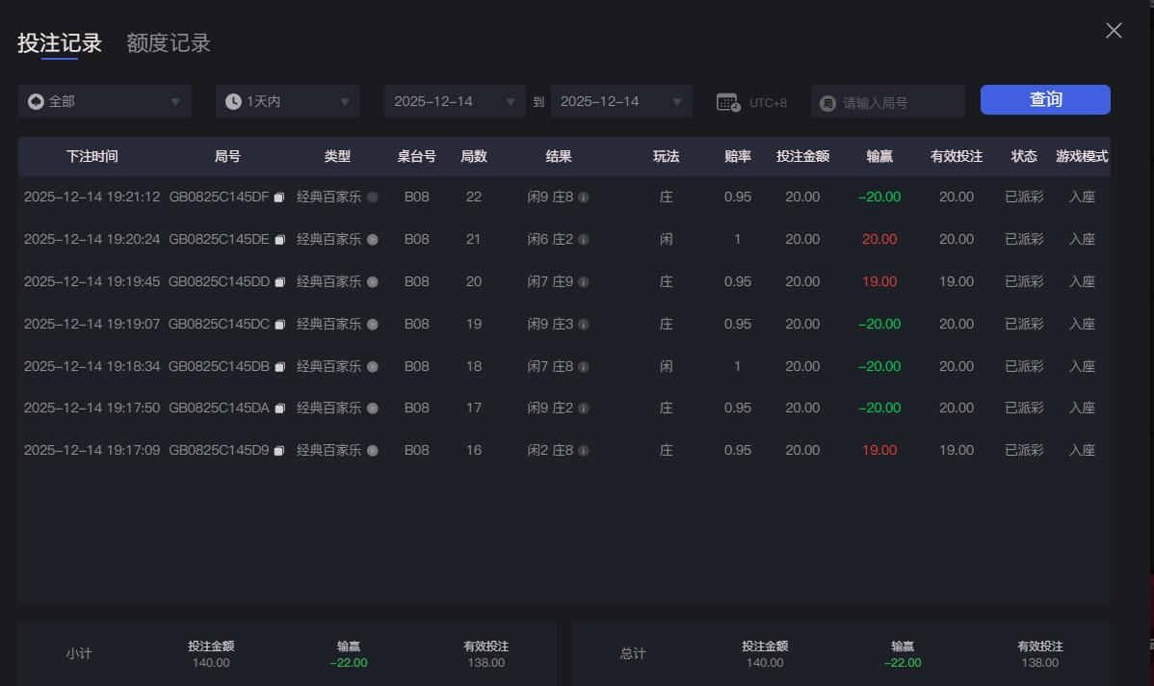The width and height of the screenshot is (1154, 686).
Task: Click the info icon beside result 闲9 庄3
Action: pyautogui.click(x=586, y=324)
